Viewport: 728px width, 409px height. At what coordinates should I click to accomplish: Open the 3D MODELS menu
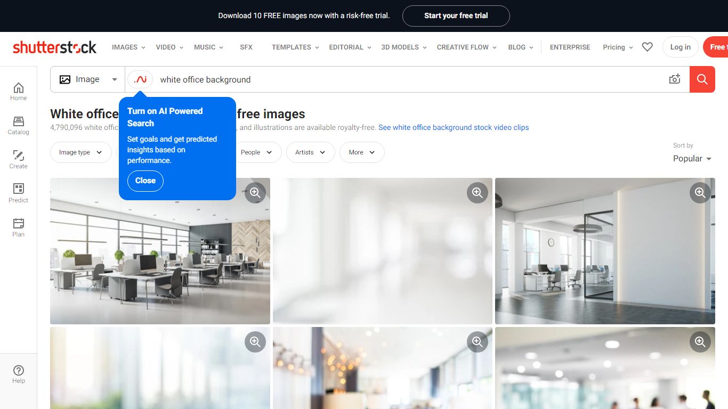[404, 47]
